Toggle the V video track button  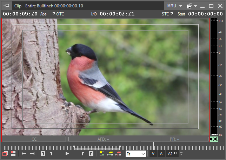pos(153,154)
